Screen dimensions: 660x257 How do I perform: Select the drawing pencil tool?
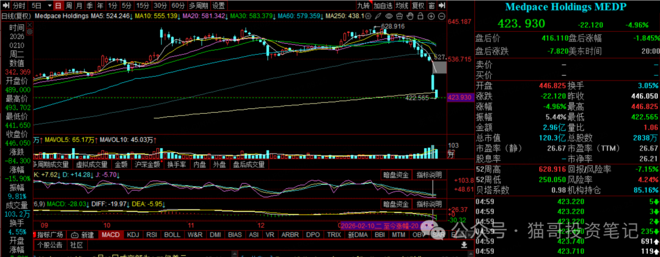pos(379,16)
